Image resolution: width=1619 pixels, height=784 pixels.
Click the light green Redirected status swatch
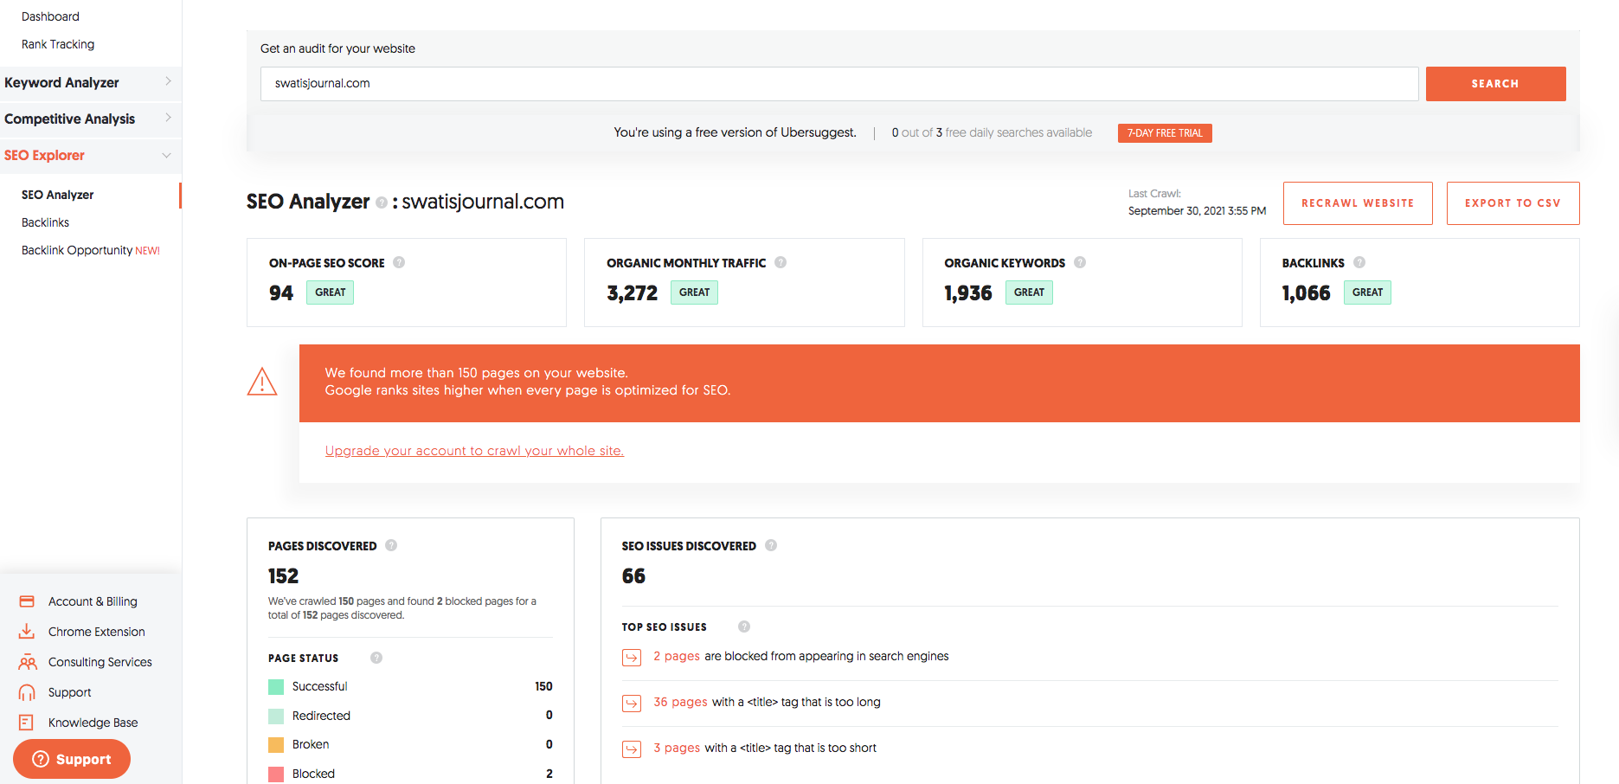(x=276, y=717)
